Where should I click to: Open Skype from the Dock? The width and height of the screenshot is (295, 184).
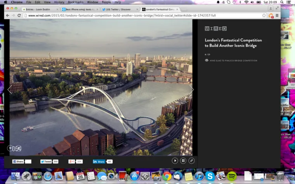point(210,176)
